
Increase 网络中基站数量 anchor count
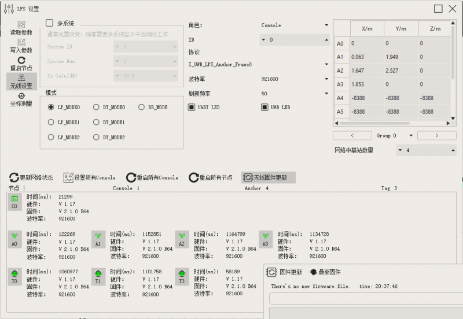click(453, 150)
